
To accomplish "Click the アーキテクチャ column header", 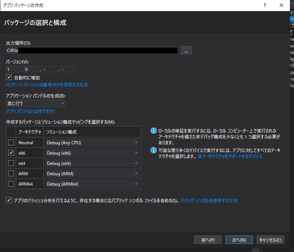I will pyautogui.click(x=30, y=132).
